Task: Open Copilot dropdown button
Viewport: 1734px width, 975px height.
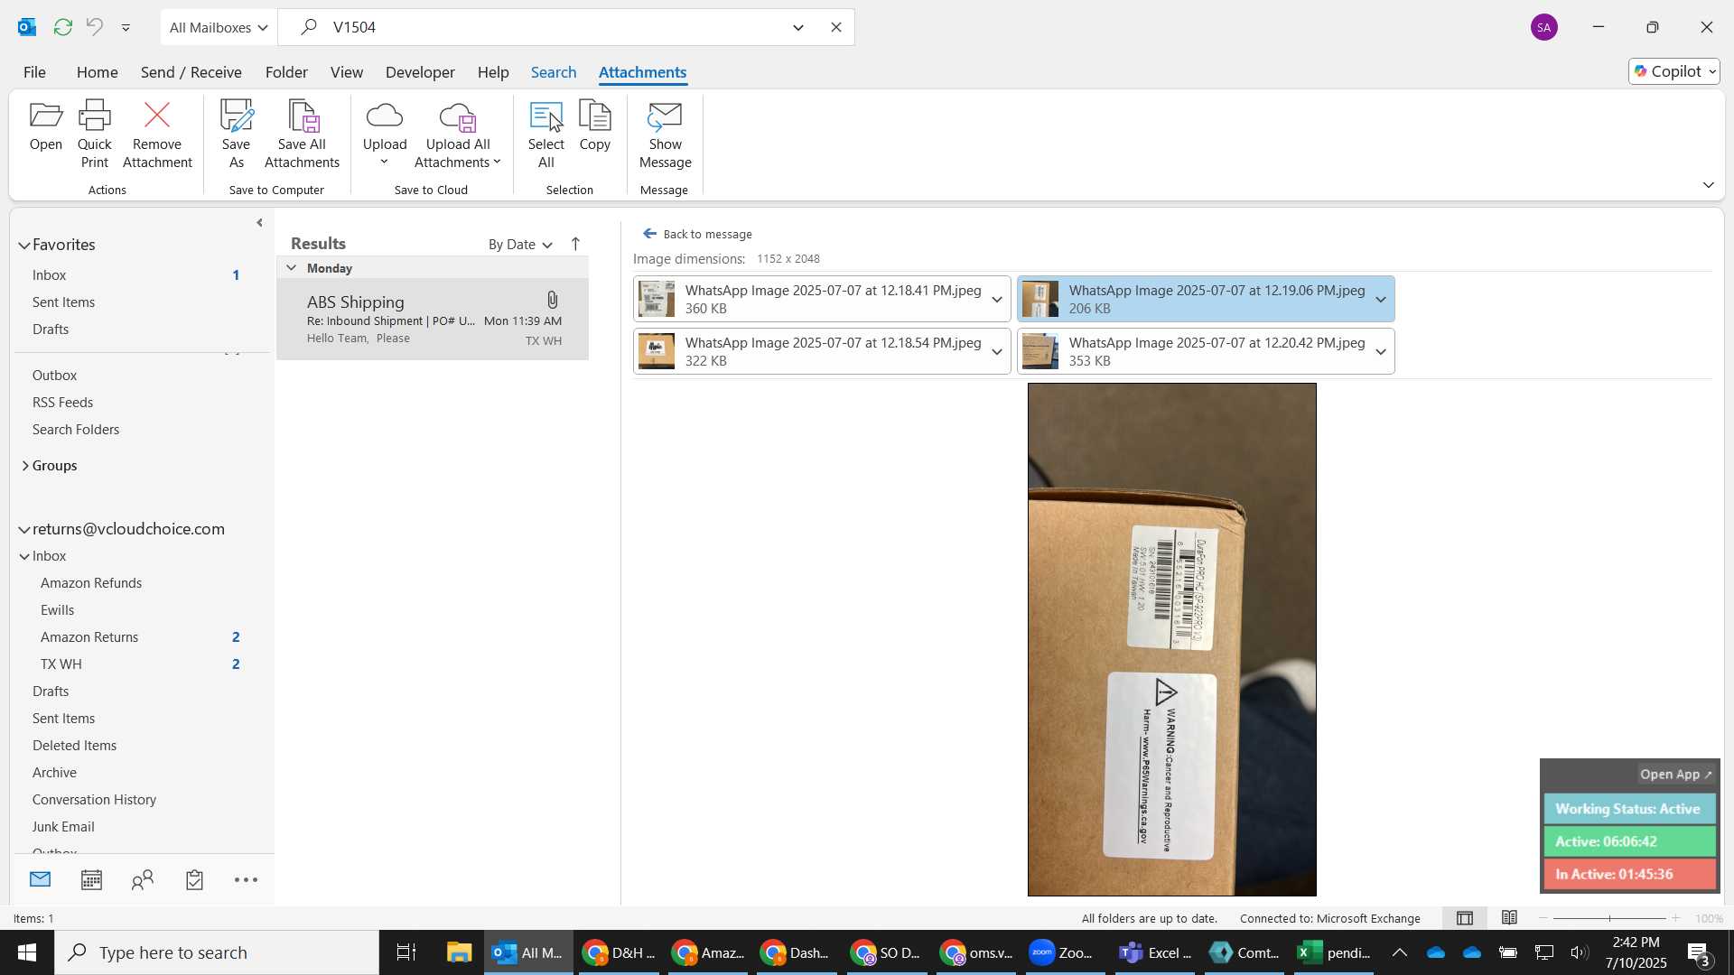Action: tap(1674, 71)
